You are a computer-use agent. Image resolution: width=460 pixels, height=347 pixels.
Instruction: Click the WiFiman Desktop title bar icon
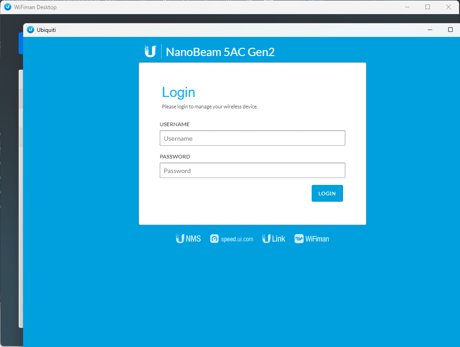[x=8, y=7]
